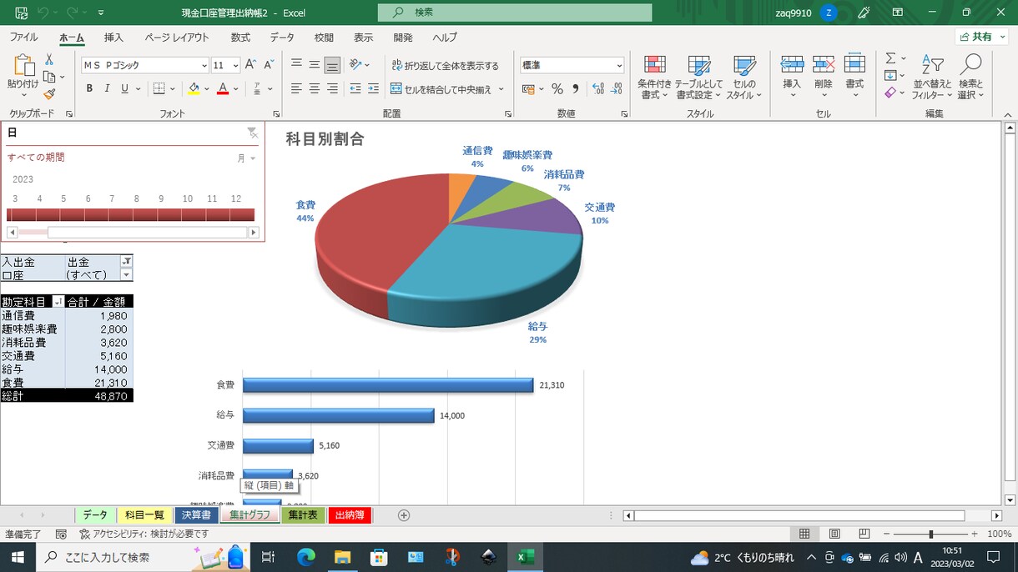The image size is (1018, 572).
Task: Open the number format 標準 dropdown
Action: click(619, 65)
